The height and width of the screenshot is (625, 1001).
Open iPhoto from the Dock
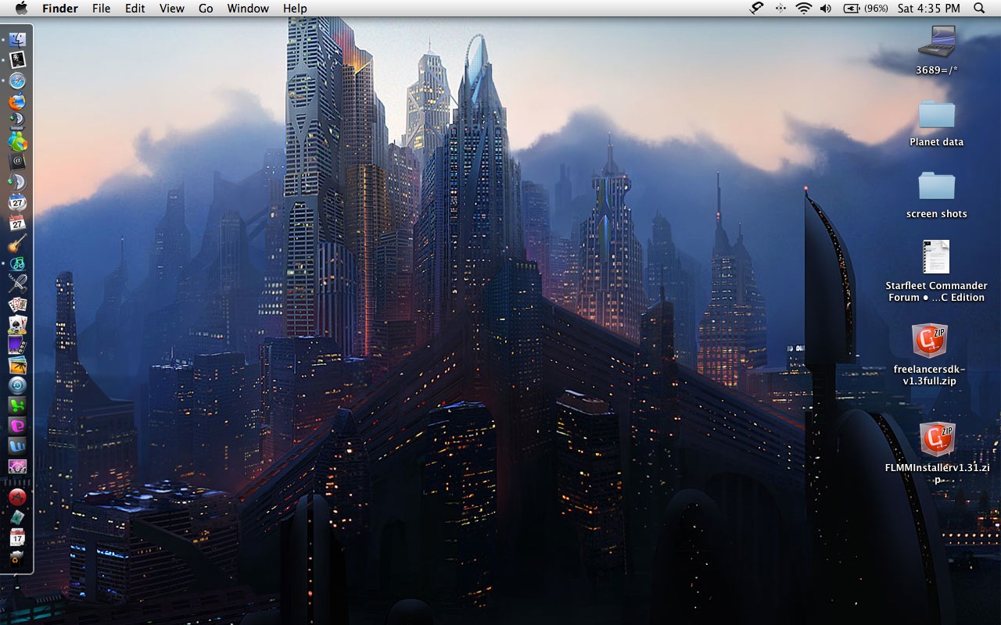tap(17, 365)
